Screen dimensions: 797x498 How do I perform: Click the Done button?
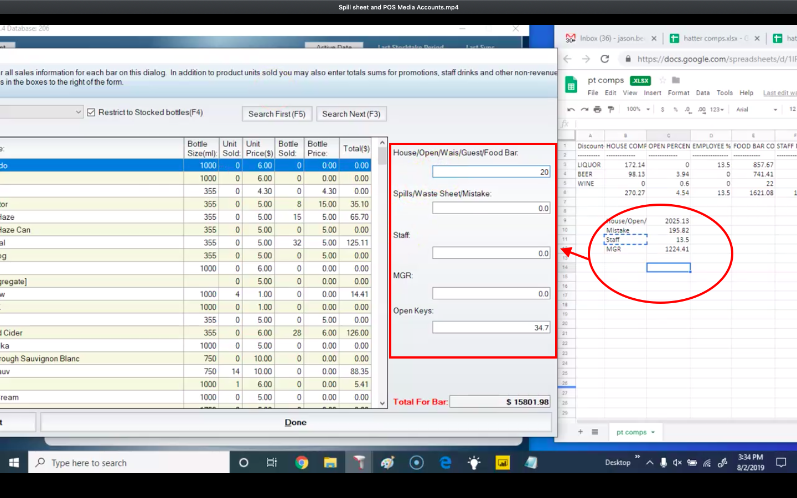(296, 422)
